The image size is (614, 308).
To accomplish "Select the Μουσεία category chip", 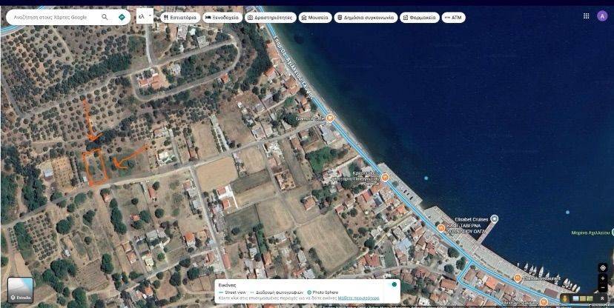I will click(316, 17).
